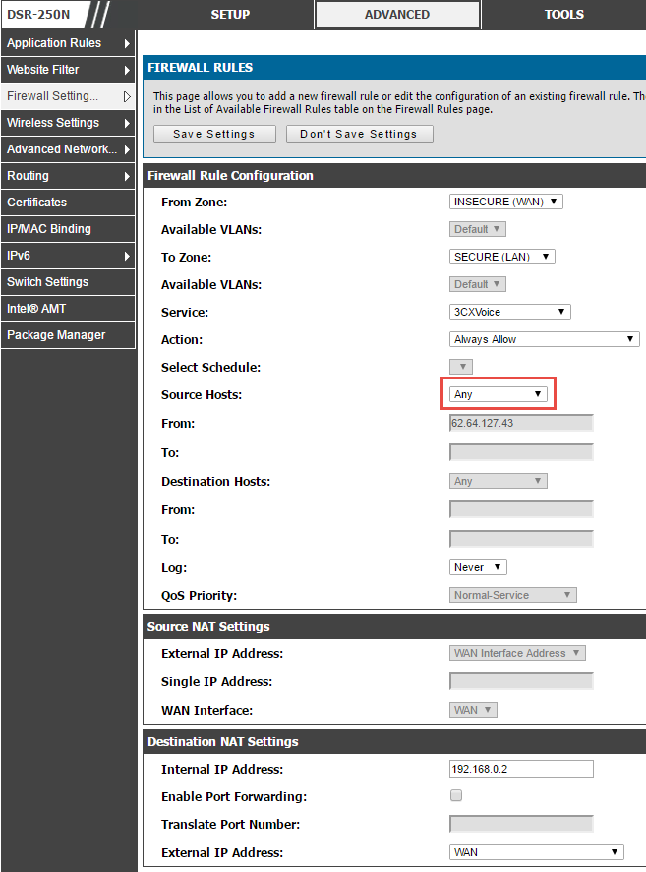646x872 pixels.
Task: Toggle Enable Port Forwarding checkbox
Action: (456, 796)
